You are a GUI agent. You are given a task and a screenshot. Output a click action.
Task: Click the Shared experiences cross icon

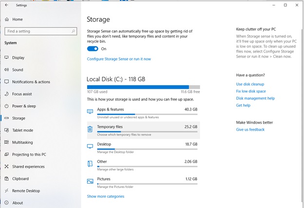7,166
